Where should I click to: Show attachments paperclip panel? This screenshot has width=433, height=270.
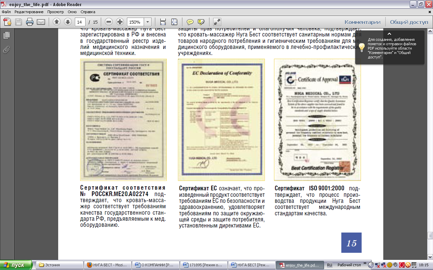pos(6,50)
